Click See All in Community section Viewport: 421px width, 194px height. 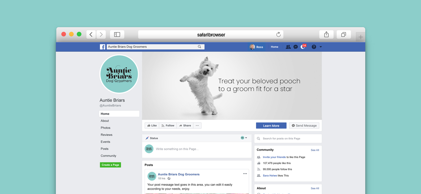coord(315,150)
